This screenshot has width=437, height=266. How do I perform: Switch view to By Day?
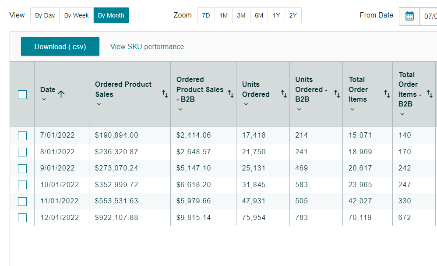point(45,15)
